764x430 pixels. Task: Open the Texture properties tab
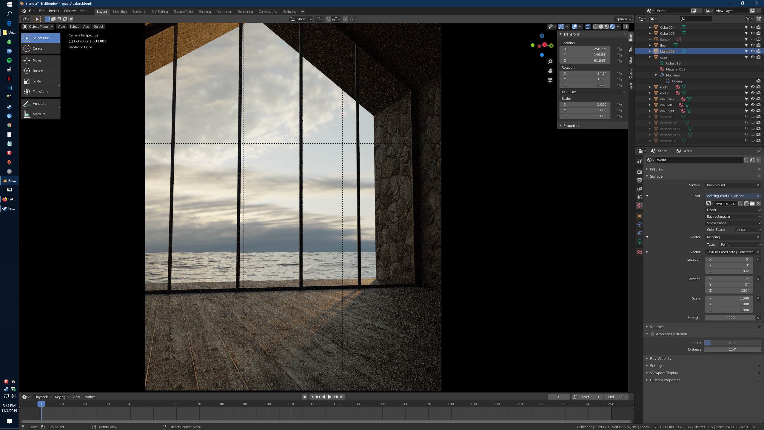click(639, 252)
